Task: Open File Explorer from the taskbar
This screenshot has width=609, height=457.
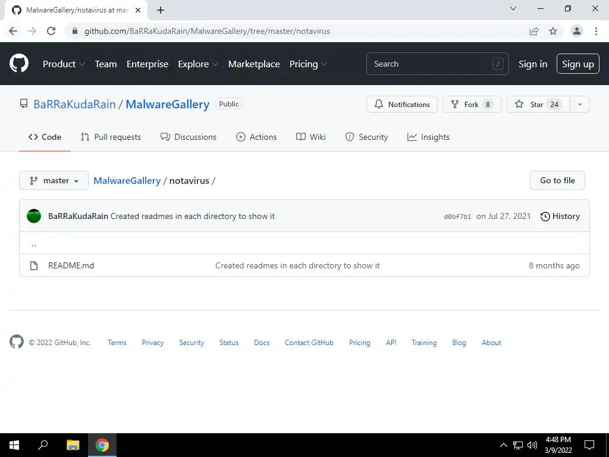Action: (73, 445)
